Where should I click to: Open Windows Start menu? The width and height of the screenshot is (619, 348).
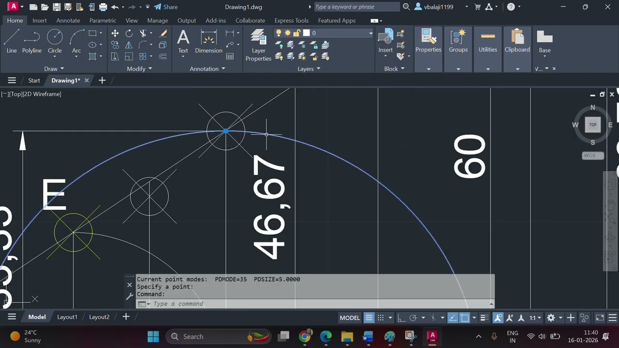point(153,336)
